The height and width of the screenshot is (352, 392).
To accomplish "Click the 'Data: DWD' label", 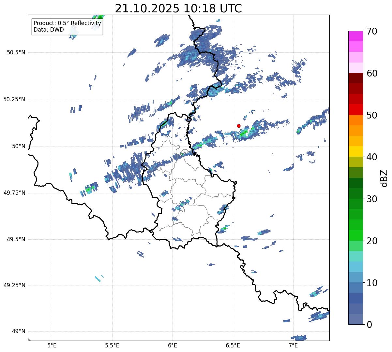I will coord(49,30).
